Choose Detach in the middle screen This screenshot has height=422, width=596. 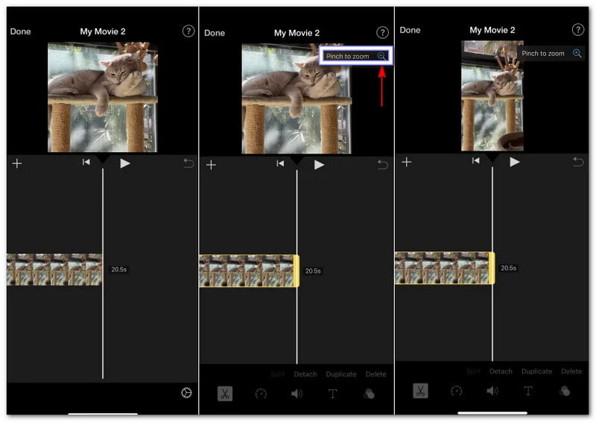click(x=305, y=374)
